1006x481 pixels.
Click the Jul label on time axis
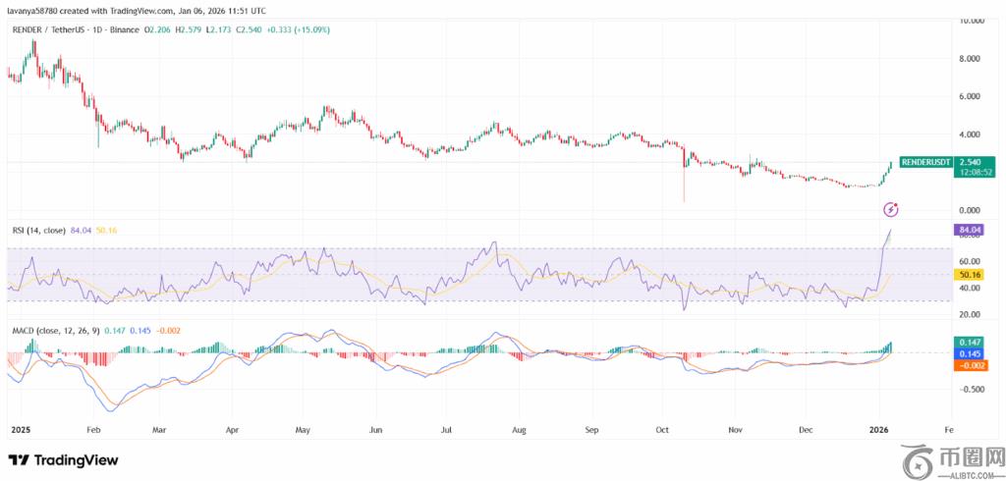[x=446, y=430]
